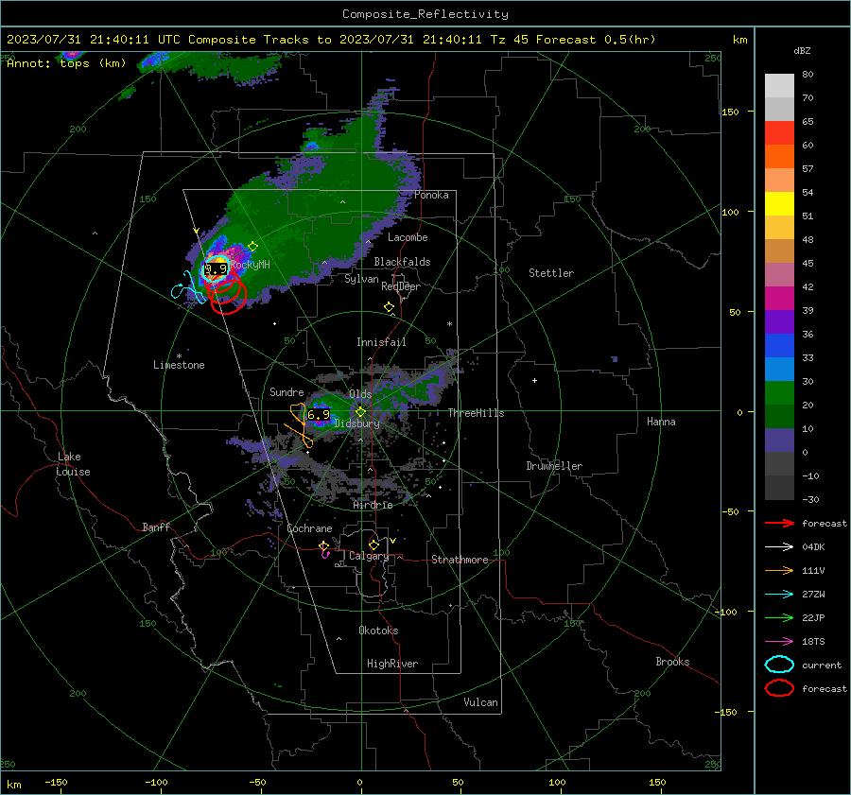Image resolution: width=851 pixels, height=795 pixels.
Task: Click the dBZ scale heading
Action: pos(802,50)
